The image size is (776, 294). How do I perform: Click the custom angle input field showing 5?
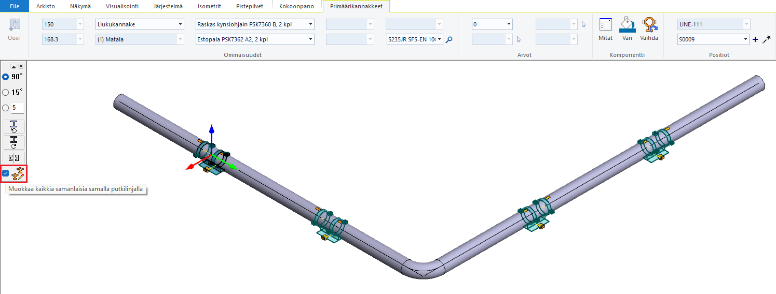click(x=17, y=108)
